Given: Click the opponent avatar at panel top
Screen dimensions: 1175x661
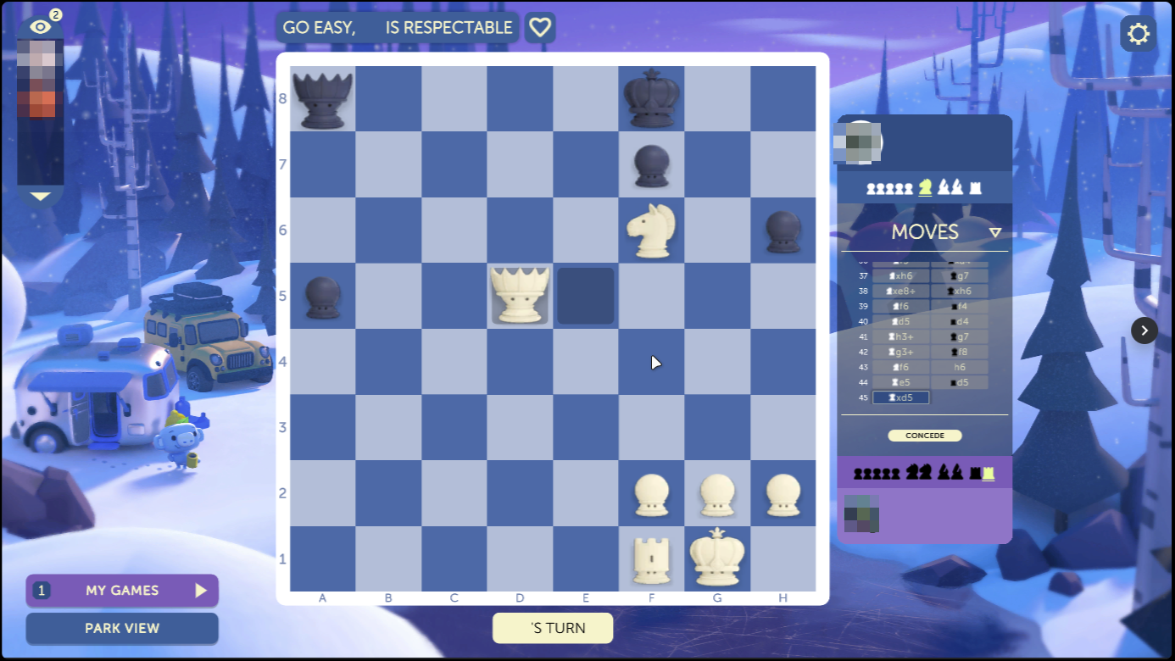Looking at the screenshot, I should 859,142.
